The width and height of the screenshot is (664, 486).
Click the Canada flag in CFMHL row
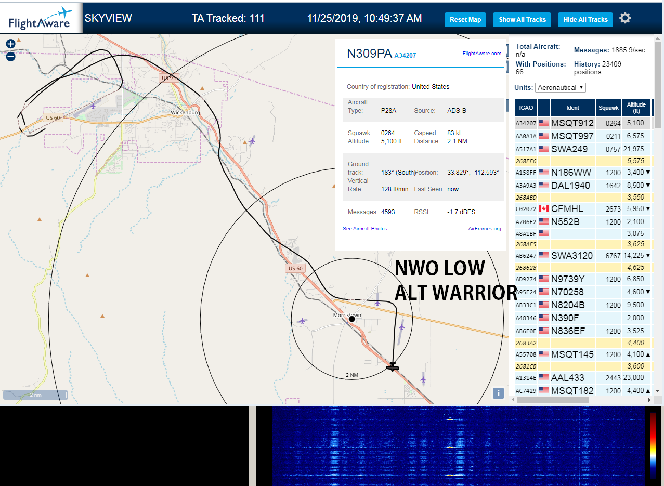click(x=544, y=209)
